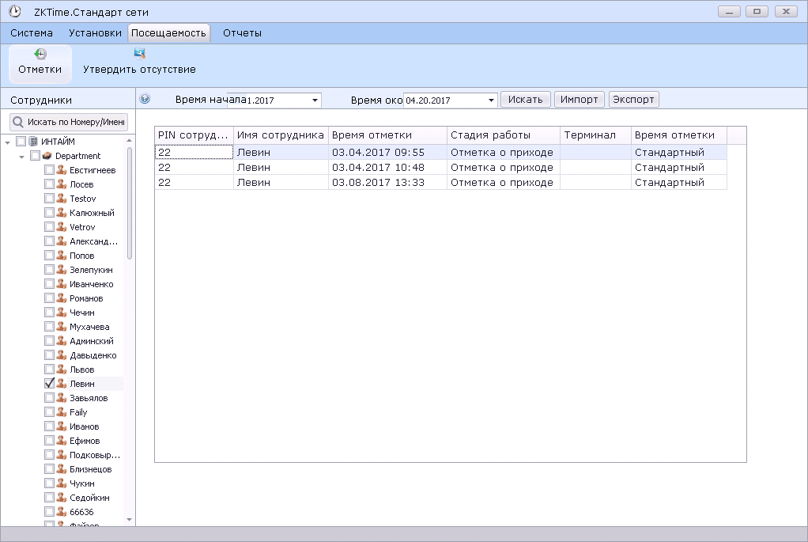This screenshot has height=542, width=808.
Task: Collapse the Department tree node
Action: pyautogui.click(x=22, y=156)
